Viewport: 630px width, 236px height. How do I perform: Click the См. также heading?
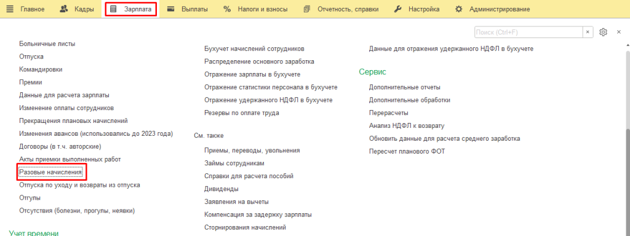[209, 136]
